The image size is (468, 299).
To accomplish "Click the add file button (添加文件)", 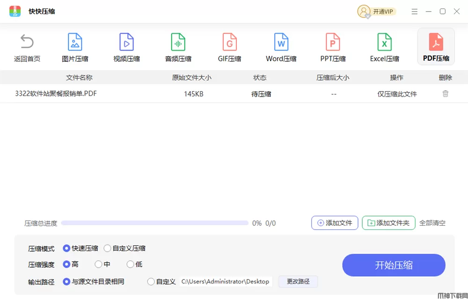I will pyautogui.click(x=335, y=223).
